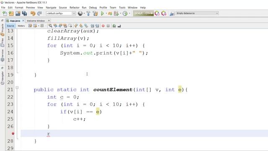Click the Find Selection magnifier icon
Screen dimensions: 268x151
(50, 26)
